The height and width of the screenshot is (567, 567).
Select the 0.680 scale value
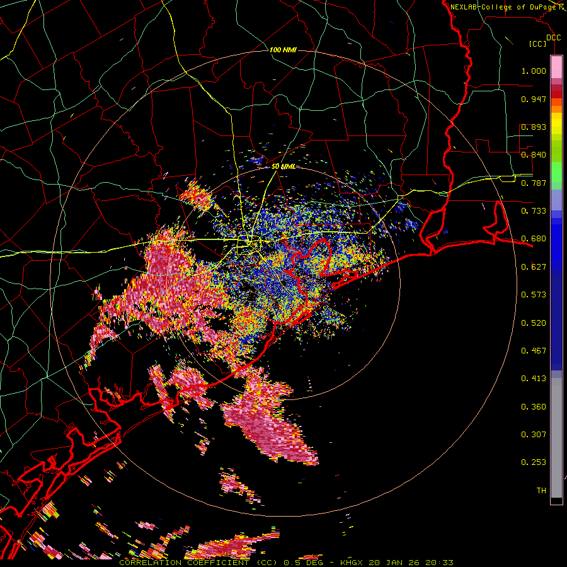[534, 239]
